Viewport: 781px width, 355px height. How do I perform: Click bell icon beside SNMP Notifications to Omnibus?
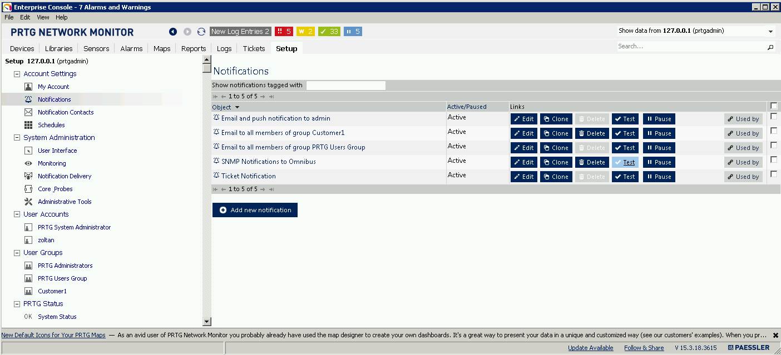pyautogui.click(x=216, y=161)
